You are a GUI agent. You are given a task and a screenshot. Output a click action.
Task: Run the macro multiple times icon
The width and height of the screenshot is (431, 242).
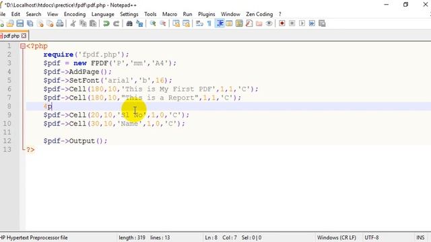click(x=312, y=24)
